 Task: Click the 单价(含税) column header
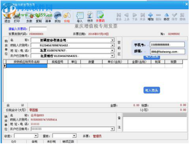tap(115, 62)
